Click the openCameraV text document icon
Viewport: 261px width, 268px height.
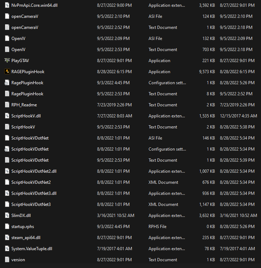pos(7,27)
